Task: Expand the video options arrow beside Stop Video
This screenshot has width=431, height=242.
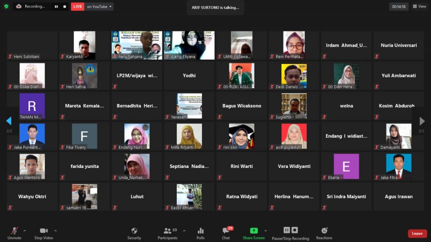Action: coord(56,231)
